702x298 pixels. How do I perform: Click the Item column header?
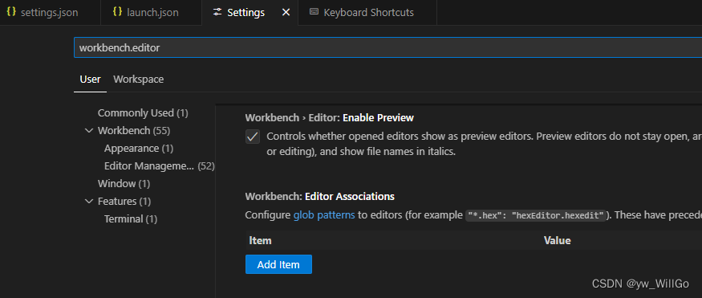coord(260,241)
